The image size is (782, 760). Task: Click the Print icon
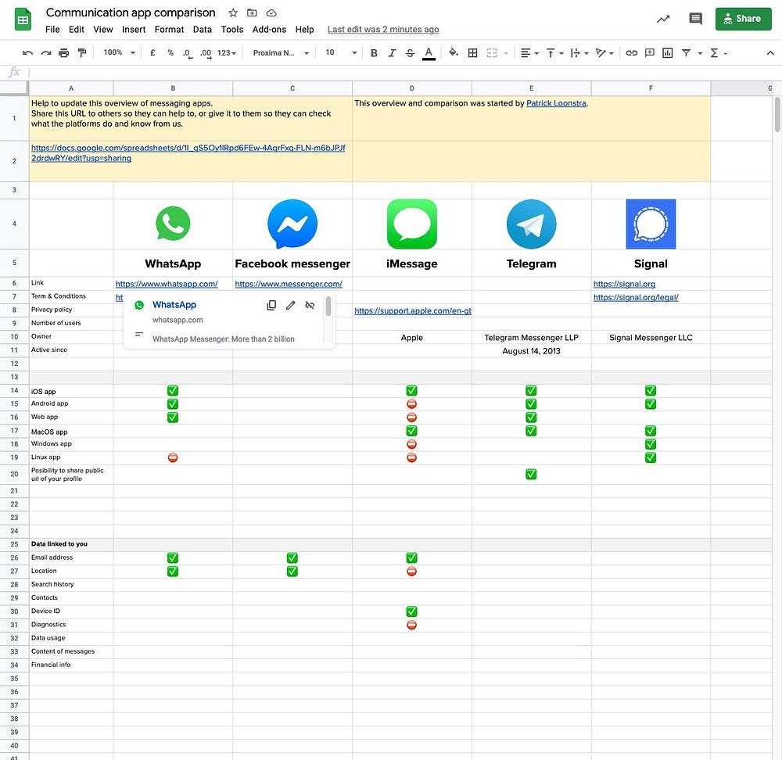pos(64,53)
